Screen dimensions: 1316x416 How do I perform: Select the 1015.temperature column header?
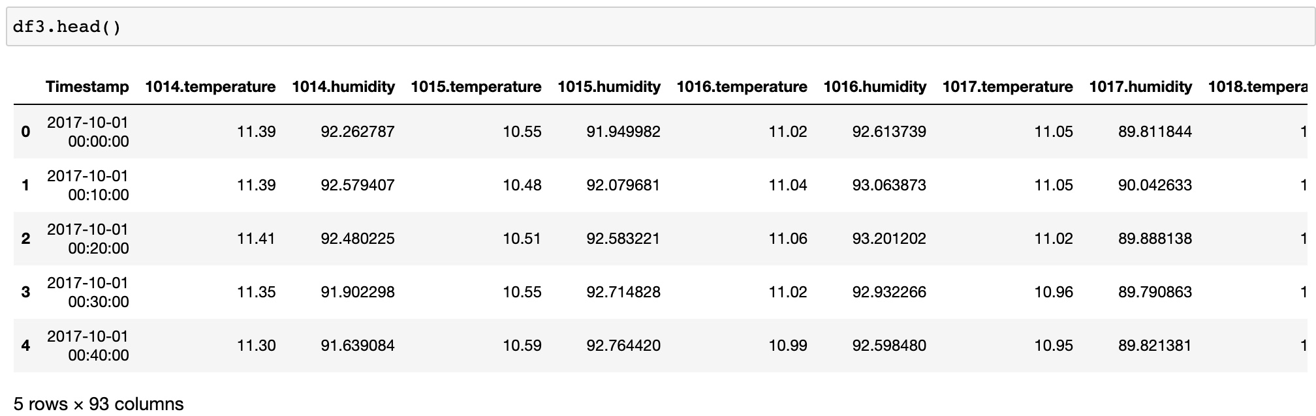coord(476,87)
